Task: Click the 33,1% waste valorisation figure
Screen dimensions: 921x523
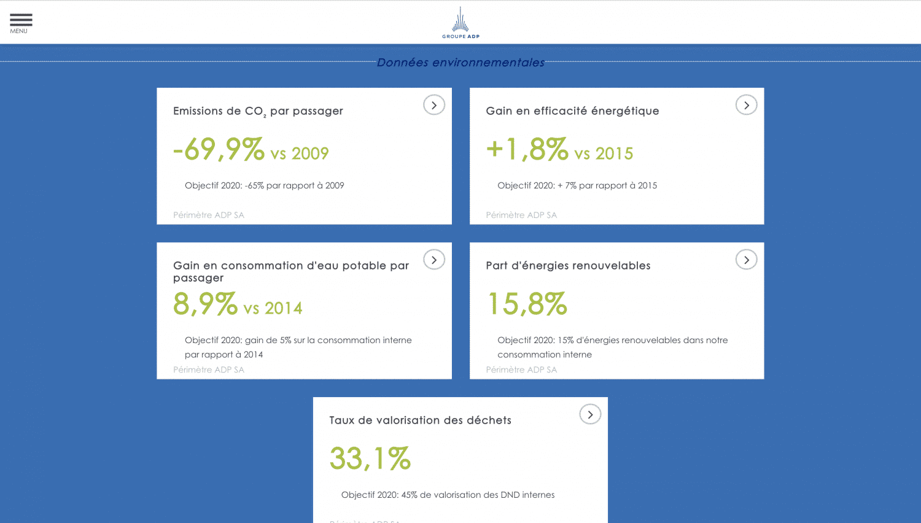Action: (370, 459)
